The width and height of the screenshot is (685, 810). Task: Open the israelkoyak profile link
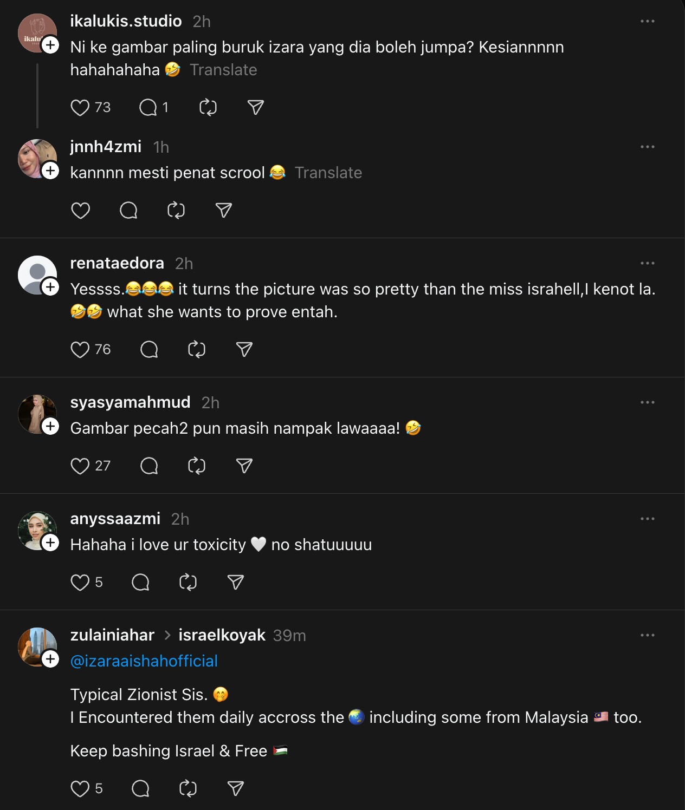pos(222,635)
